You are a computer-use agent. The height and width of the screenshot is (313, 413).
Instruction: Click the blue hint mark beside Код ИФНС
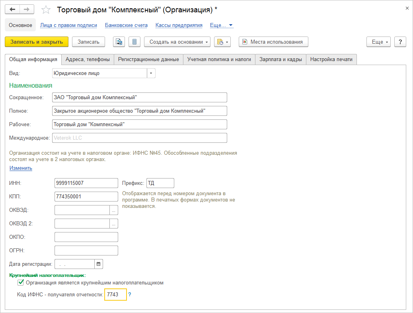pyautogui.click(x=130, y=295)
